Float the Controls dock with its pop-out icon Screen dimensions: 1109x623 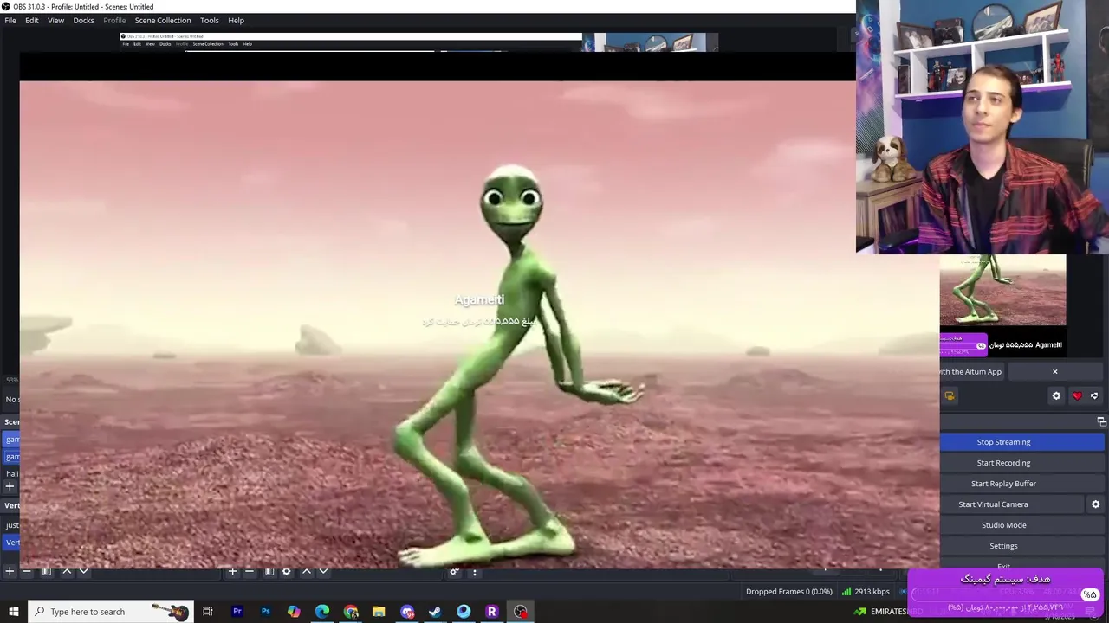[x=1101, y=421]
